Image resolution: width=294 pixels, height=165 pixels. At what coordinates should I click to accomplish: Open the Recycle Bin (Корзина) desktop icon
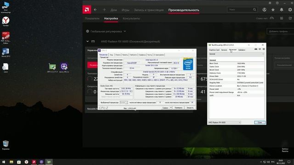pos(6,145)
